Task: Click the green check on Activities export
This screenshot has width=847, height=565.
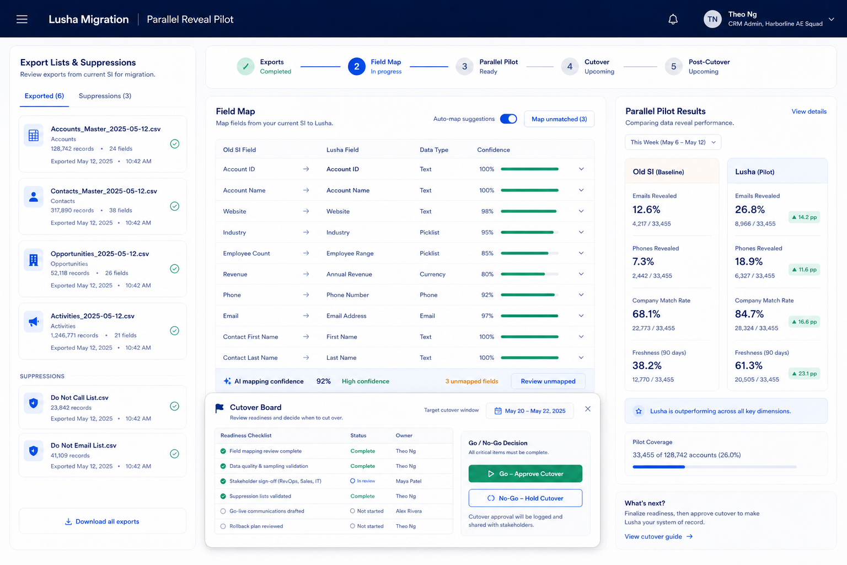Action: 174,331
